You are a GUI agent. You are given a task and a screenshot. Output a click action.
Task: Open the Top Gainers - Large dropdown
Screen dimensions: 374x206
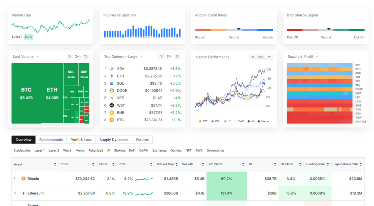click(123, 56)
